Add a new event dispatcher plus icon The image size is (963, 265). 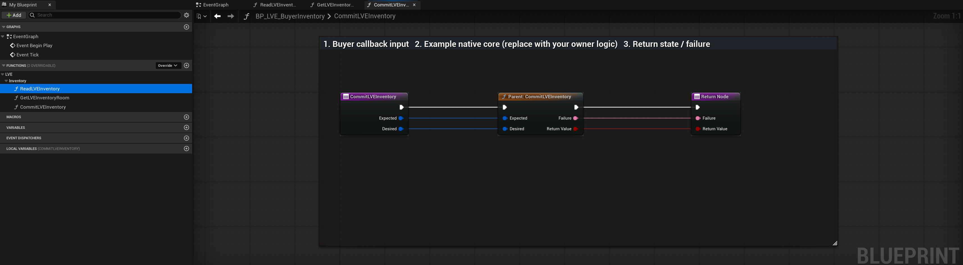pyautogui.click(x=186, y=138)
